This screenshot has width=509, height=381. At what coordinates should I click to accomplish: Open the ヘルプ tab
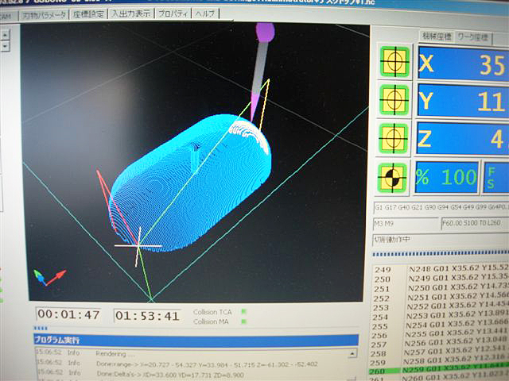click(x=204, y=13)
